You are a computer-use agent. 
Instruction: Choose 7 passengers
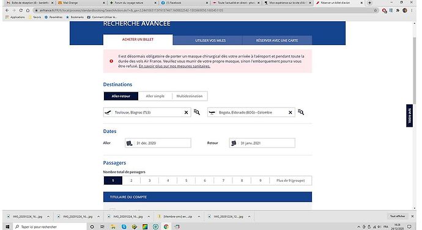pyautogui.click(x=223, y=181)
